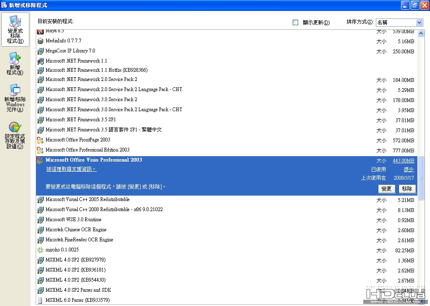This screenshot has width=430, height=306.
Task: Click the miroko 0.1.0025 icon
Action: point(40,250)
